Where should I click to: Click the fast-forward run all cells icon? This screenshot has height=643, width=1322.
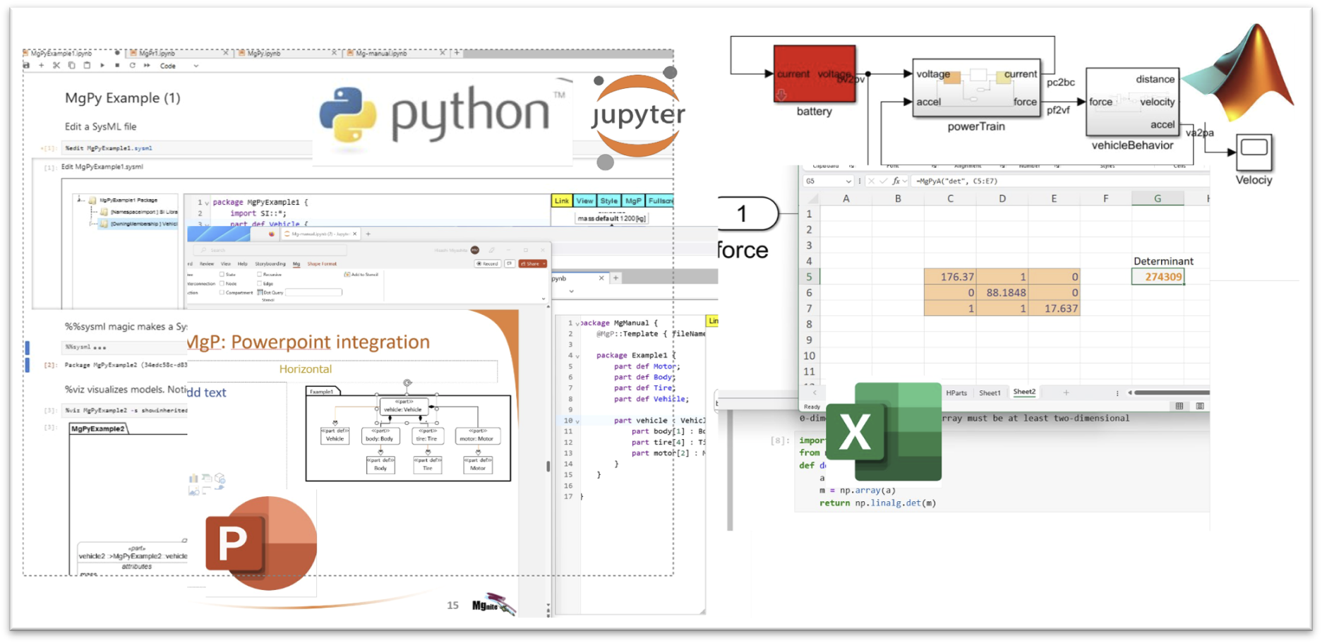(x=147, y=66)
